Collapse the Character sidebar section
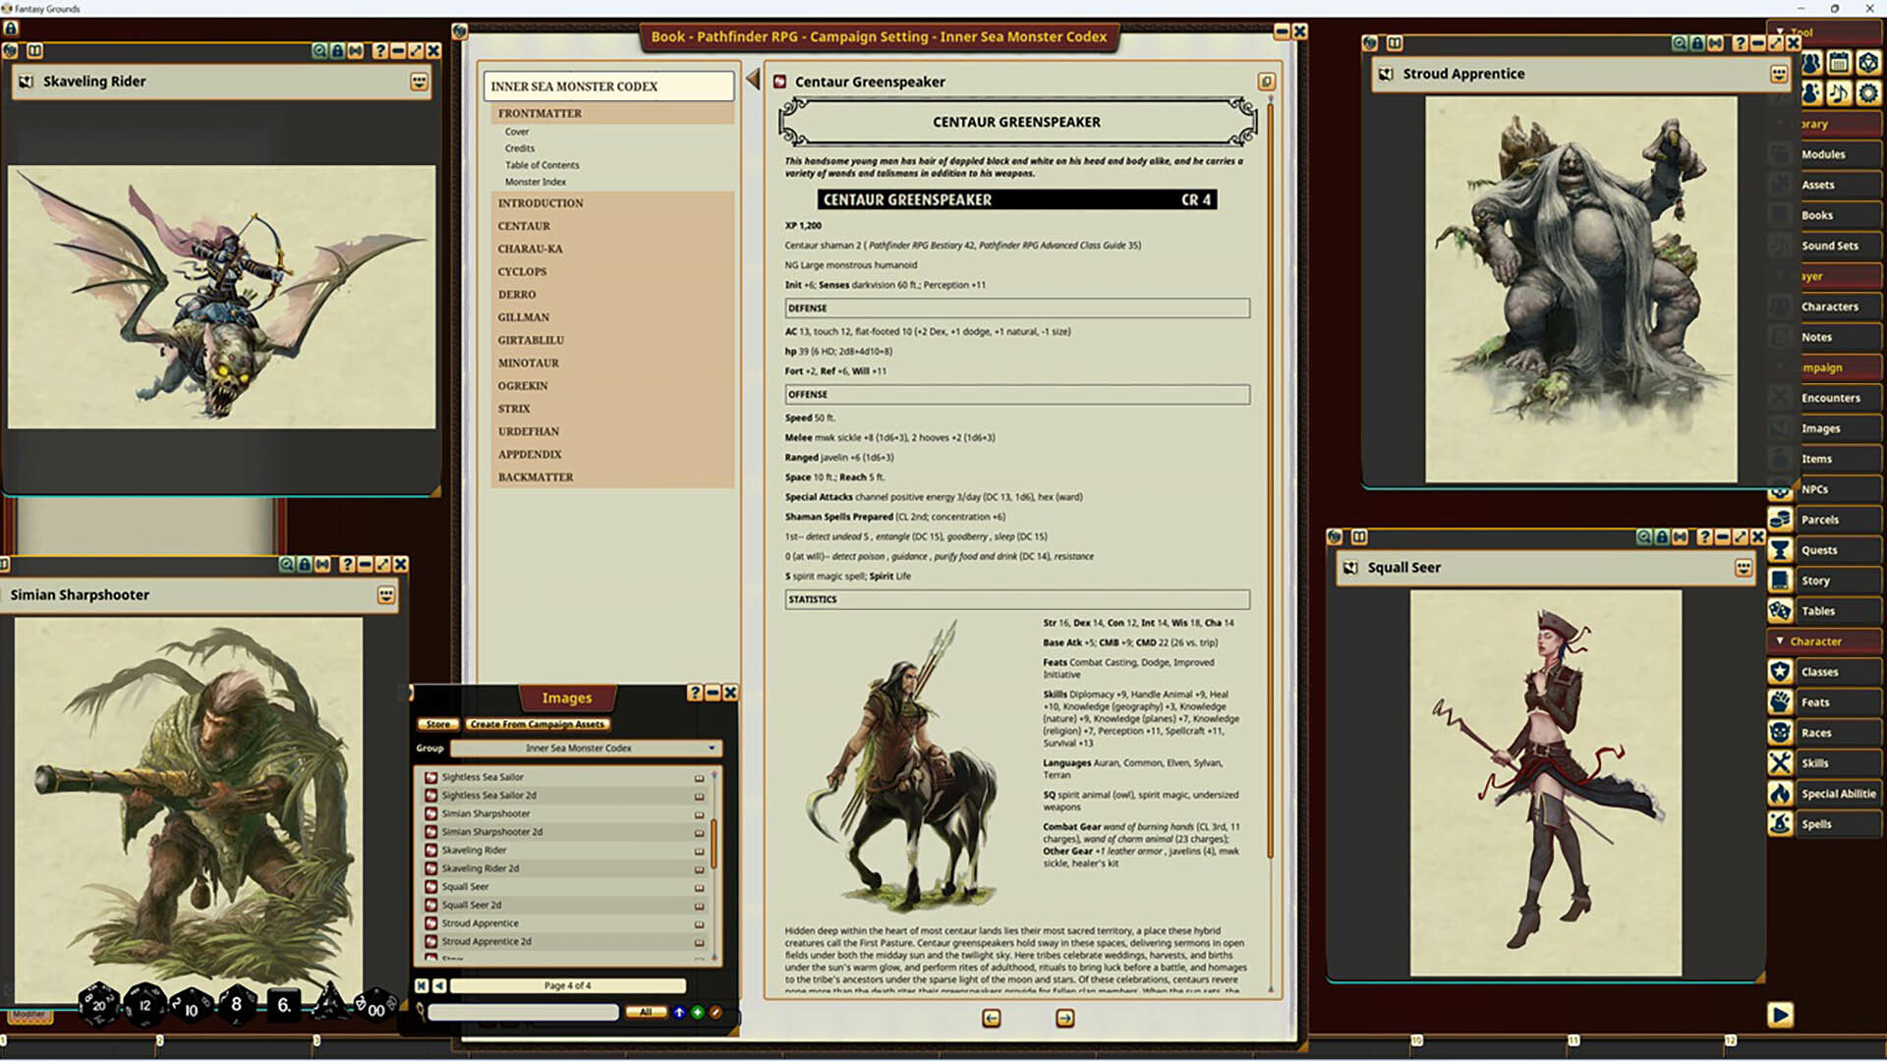1887x1061 pixels. [1780, 641]
